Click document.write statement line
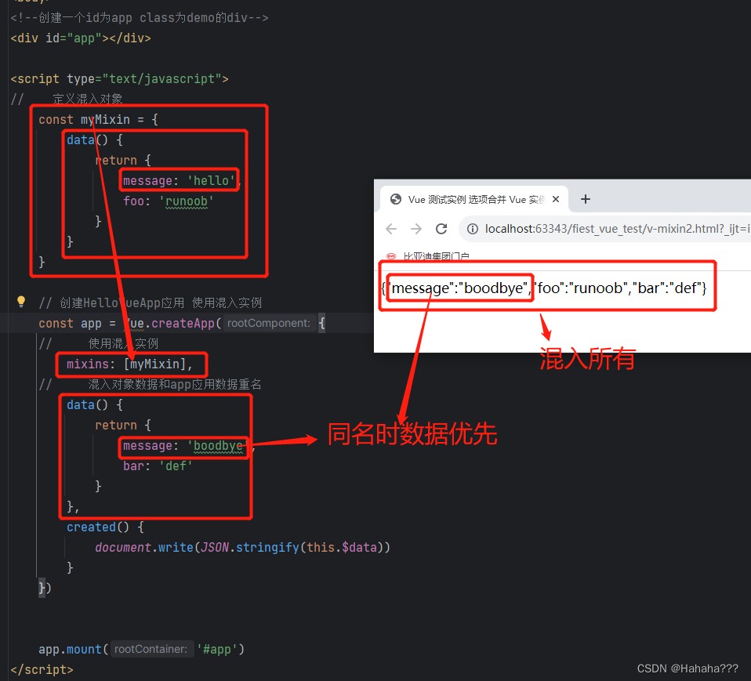Screen dimensions: 751x681 click(x=242, y=547)
